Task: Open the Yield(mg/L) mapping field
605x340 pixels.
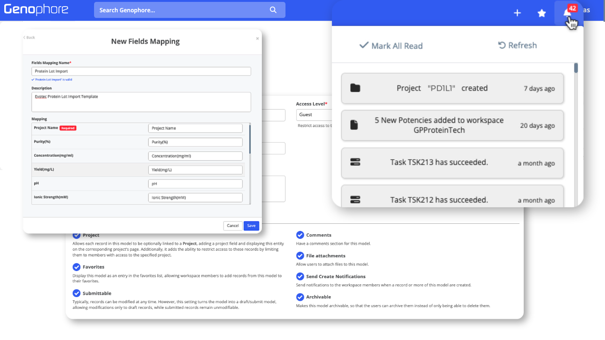Action: [x=195, y=170]
